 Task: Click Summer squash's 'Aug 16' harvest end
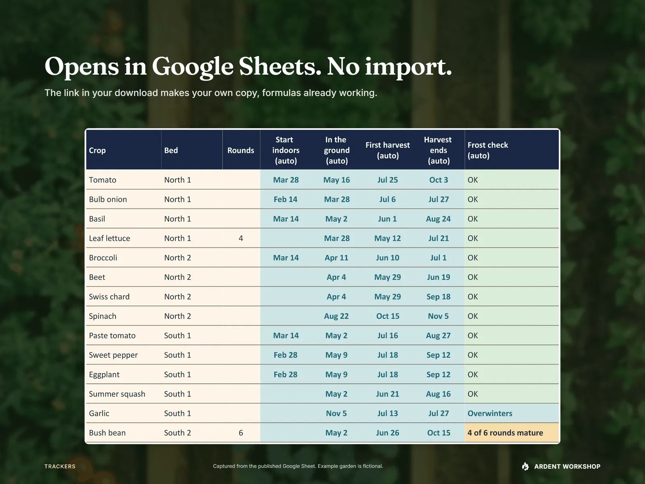(438, 394)
